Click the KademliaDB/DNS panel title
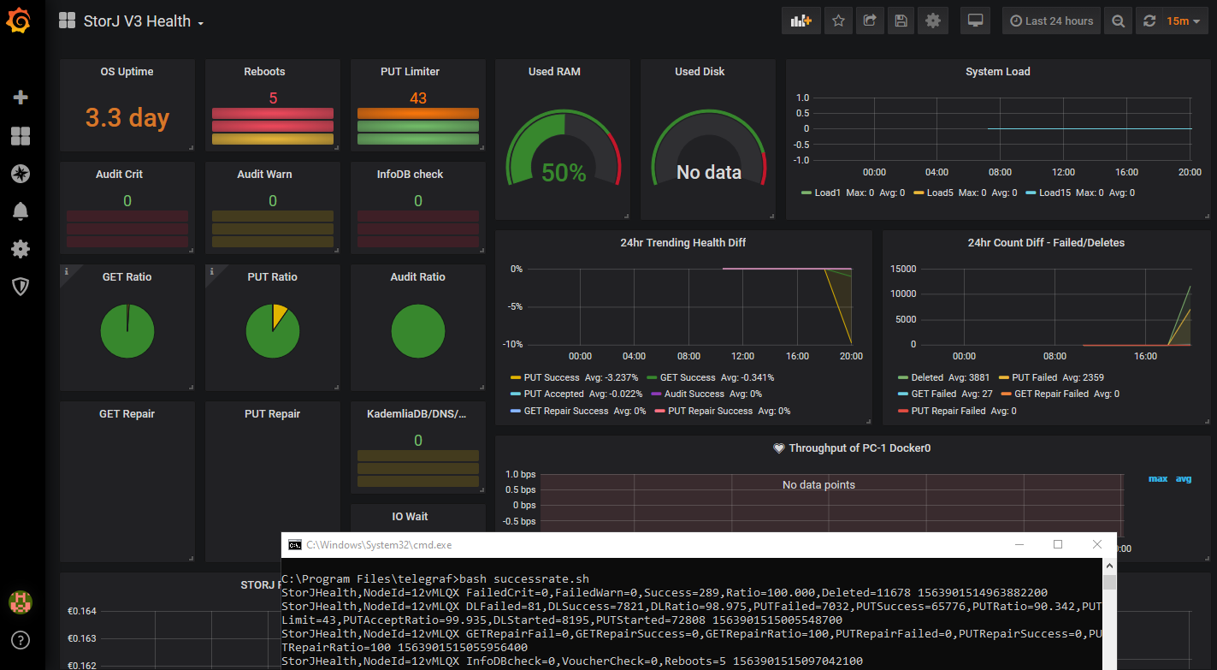Viewport: 1217px width, 670px height. (417, 414)
